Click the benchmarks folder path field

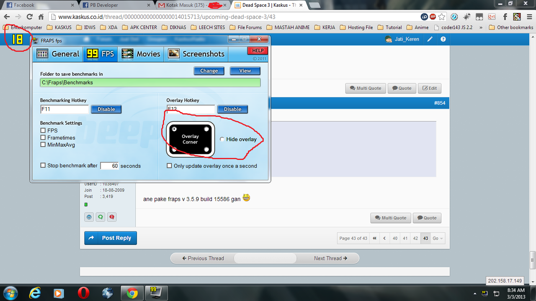(x=150, y=82)
